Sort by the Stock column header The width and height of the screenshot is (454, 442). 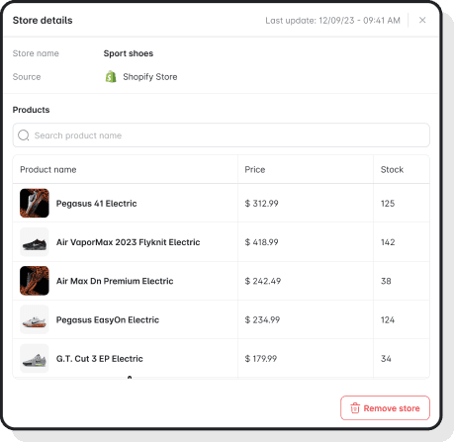click(x=392, y=169)
